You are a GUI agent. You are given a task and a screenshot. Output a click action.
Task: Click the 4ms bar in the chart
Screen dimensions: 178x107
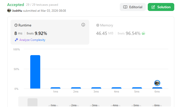click(x=116, y=88)
